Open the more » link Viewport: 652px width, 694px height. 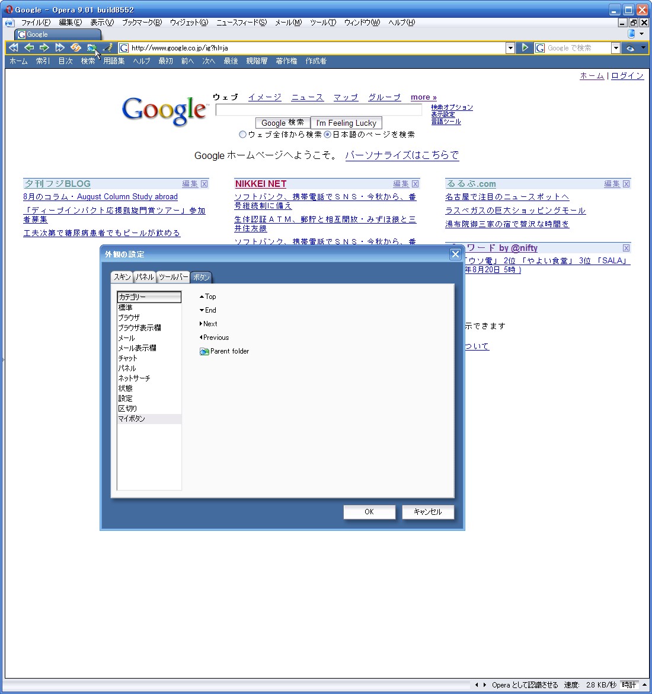(423, 97)
